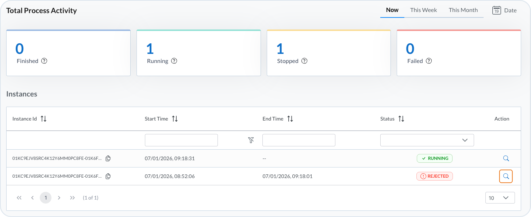Open help tooltip for Finished
Screen dimensions: 531x217
[44, 61]
